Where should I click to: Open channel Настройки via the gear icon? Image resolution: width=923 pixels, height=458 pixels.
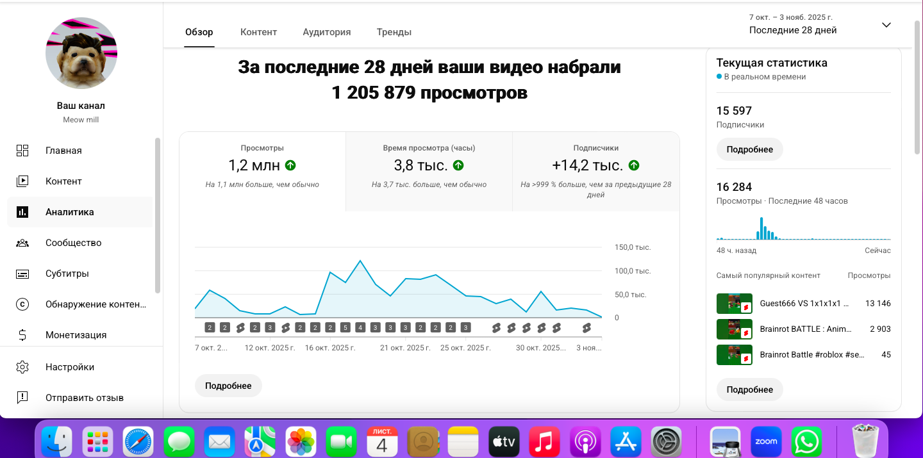pos(22,366)
